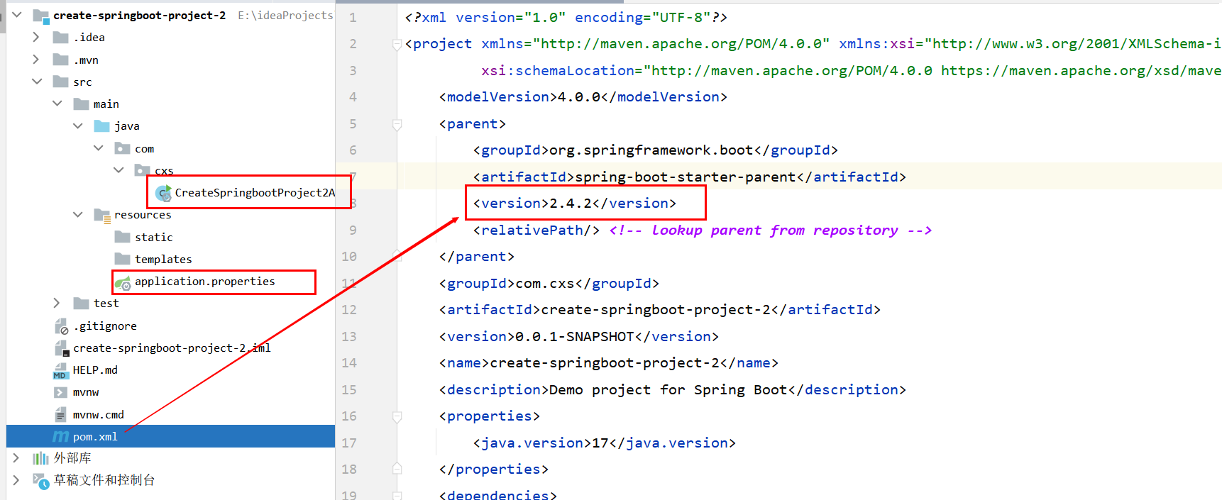Select HELP.md in the project tree
The image size is (1222, 500).
(x=95, y=370)
